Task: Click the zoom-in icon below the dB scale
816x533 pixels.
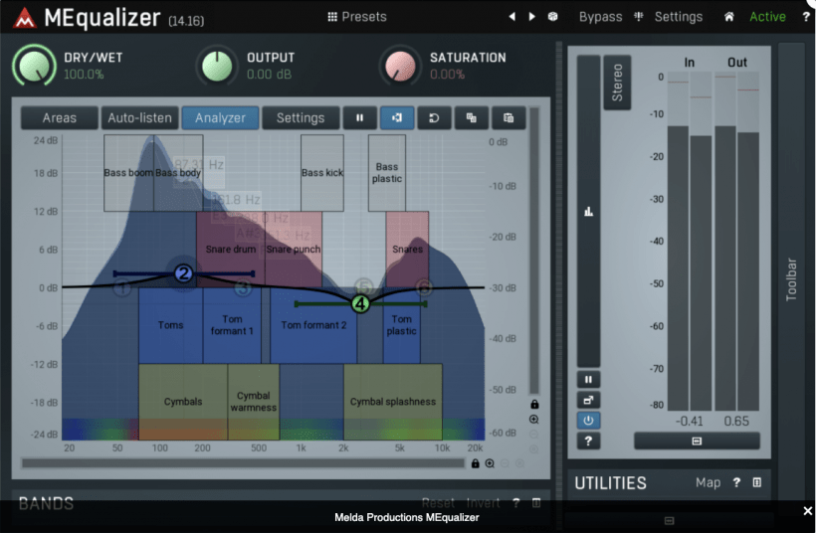Action: [x=534, y=420]
